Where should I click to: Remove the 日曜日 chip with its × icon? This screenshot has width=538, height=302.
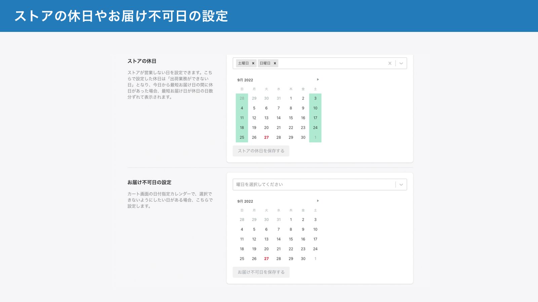coord(275,63)
